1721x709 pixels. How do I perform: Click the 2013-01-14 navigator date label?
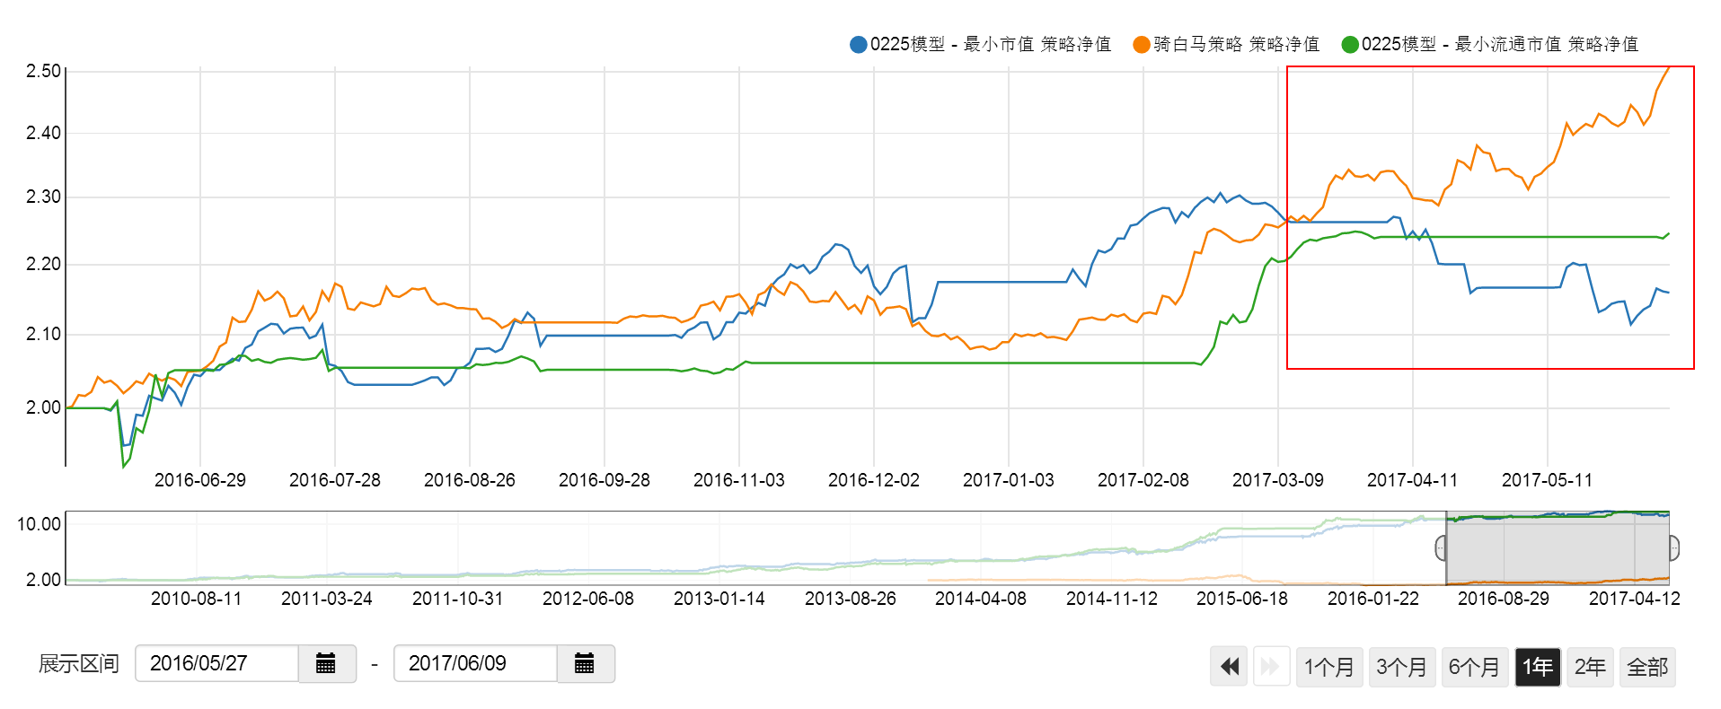tap(719, 599)
